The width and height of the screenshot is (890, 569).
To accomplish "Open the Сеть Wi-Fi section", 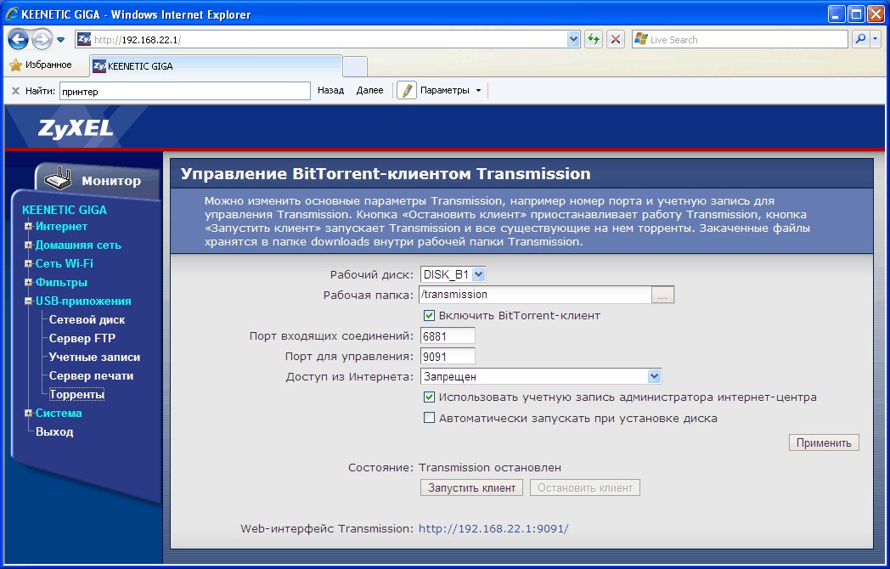I will (x=65, y=263).
